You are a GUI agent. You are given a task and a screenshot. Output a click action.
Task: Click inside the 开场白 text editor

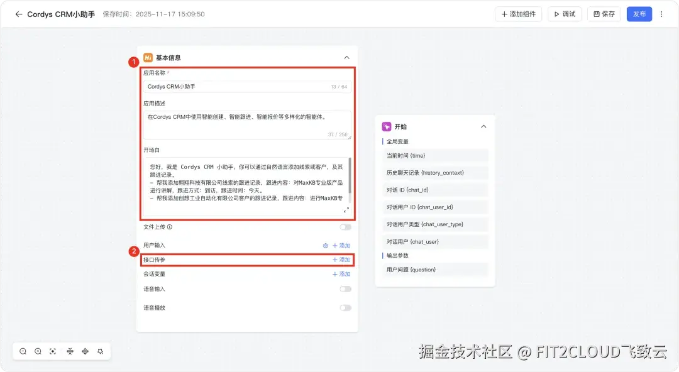pos(246,186)
